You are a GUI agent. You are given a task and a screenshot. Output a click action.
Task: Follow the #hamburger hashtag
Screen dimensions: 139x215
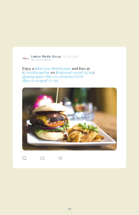61,69
